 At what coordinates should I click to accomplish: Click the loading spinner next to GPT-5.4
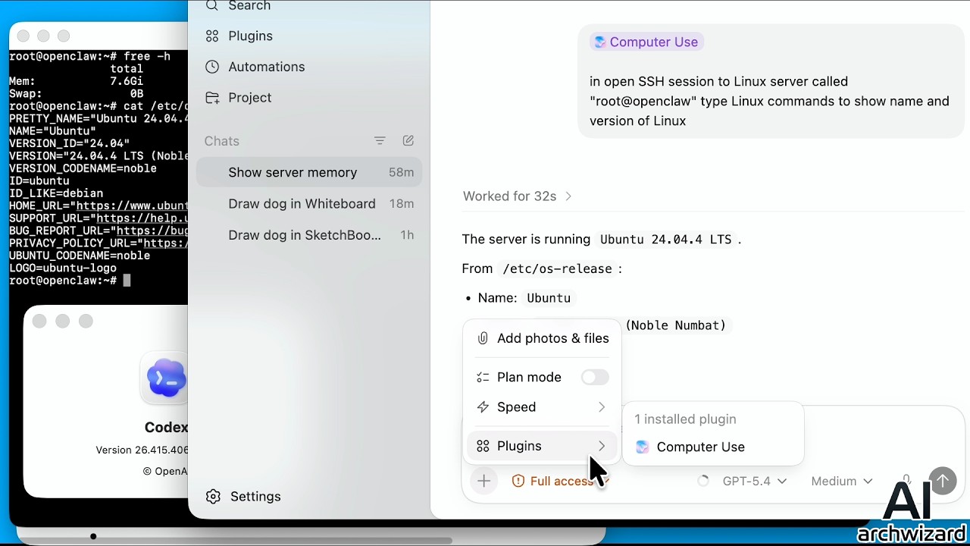pyautogui.click(x=703, y=481)
